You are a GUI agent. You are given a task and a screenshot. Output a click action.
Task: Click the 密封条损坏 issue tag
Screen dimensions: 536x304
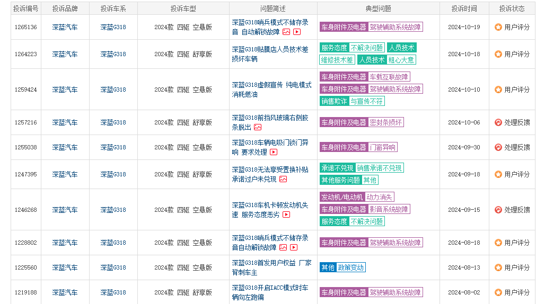click(385, 122)
